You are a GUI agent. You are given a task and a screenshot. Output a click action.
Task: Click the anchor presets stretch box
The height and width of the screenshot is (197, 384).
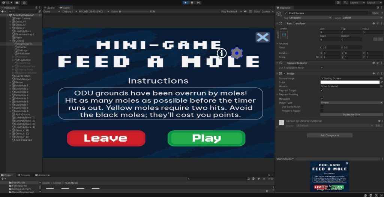point(284,35)
